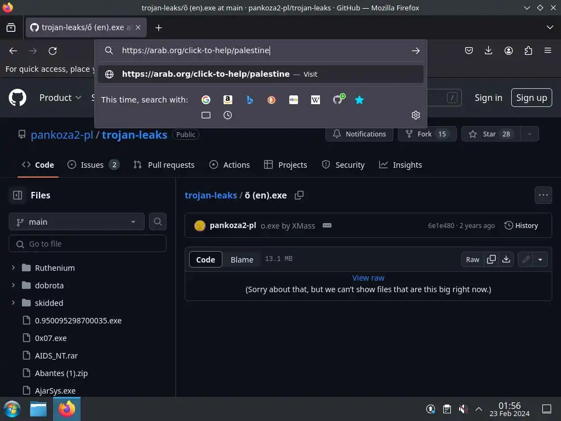
Task: Open Firefox hamburger application menu
Action: pos(548,50)
